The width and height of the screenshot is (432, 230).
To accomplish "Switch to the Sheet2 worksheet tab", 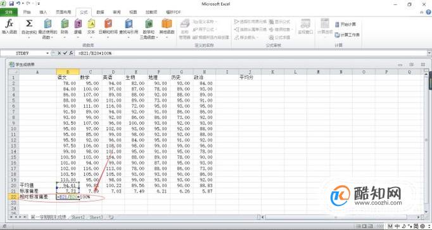I will (x=78, y=217).
